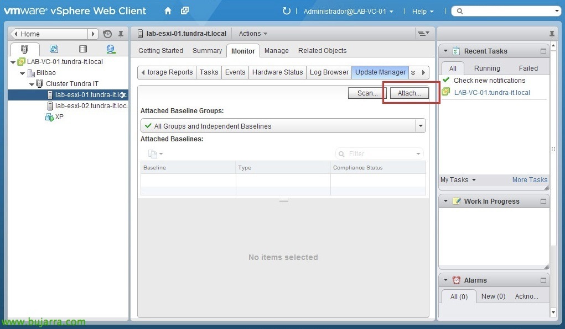Click the Home icon in the top bar
Image resolution: width=565 pixels, height=329 pixels.
click(168, 10)
